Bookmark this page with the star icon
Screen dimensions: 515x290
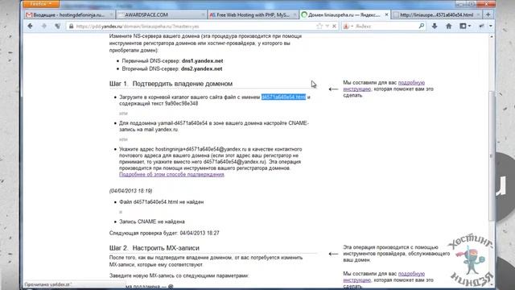pyautogui.click(x=319, y=26)
